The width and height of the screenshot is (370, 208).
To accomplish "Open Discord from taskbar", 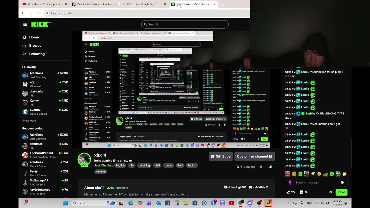I will (250, 203).
